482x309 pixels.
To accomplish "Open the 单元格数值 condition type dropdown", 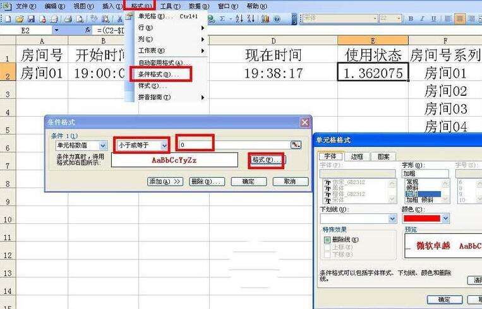I will (x=103, y=146).
